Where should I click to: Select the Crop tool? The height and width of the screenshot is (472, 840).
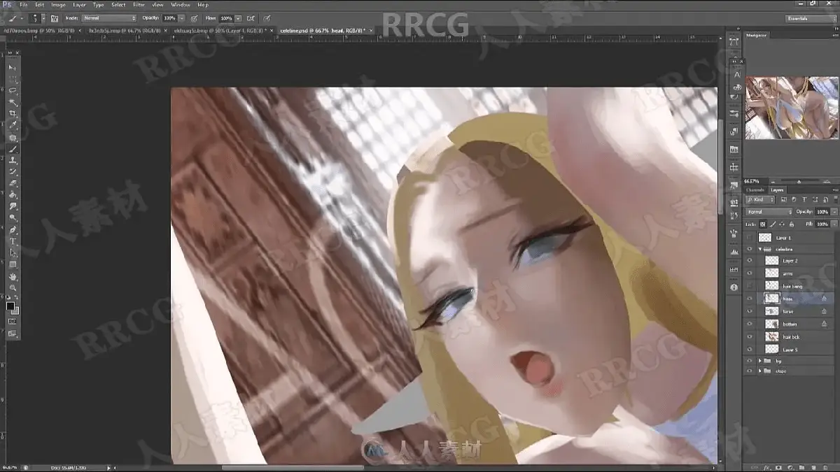[x=13, y=113]
